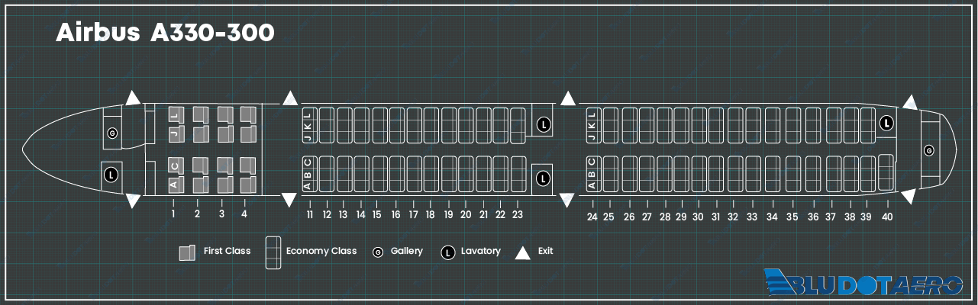Click the upper exit marker at the tail
The height and width of the screenshot is (305, 978).
pyautogui.click(x=910, y=103)
